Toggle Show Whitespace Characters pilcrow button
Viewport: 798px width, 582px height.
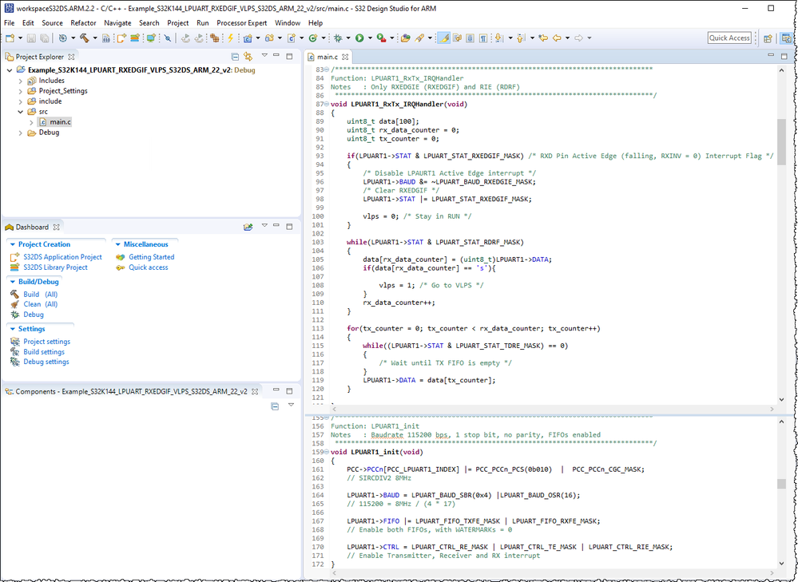(483, 38)
